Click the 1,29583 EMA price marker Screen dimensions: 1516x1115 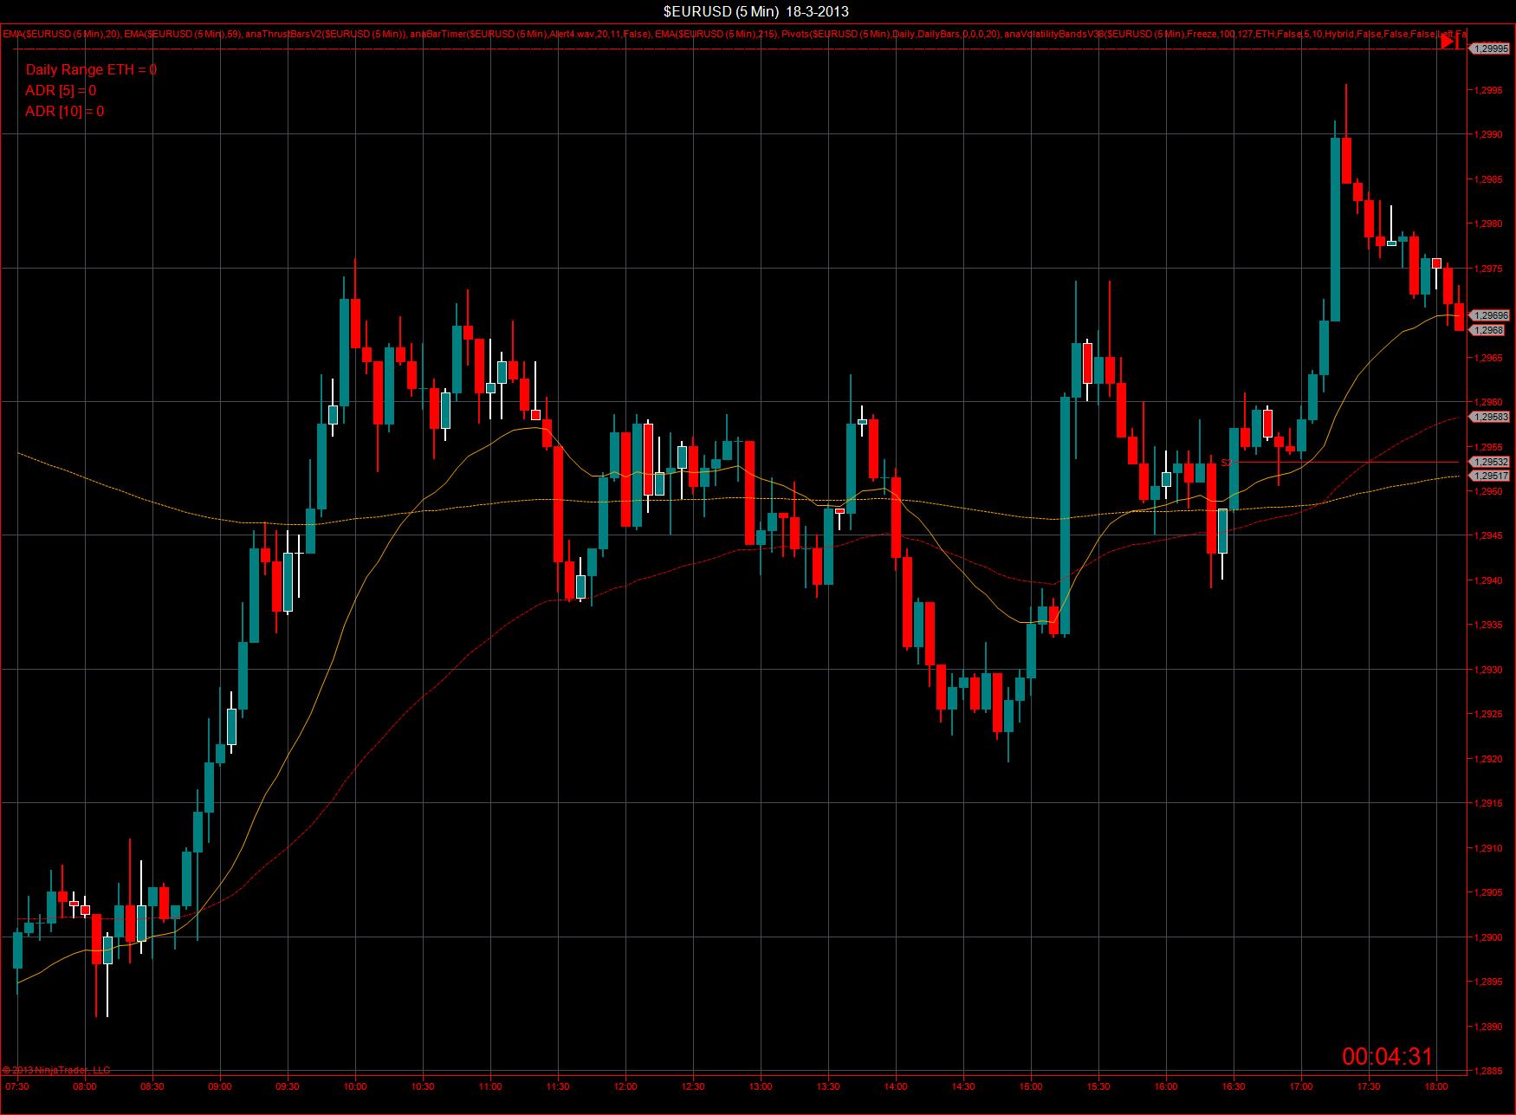pos(1490,417)
